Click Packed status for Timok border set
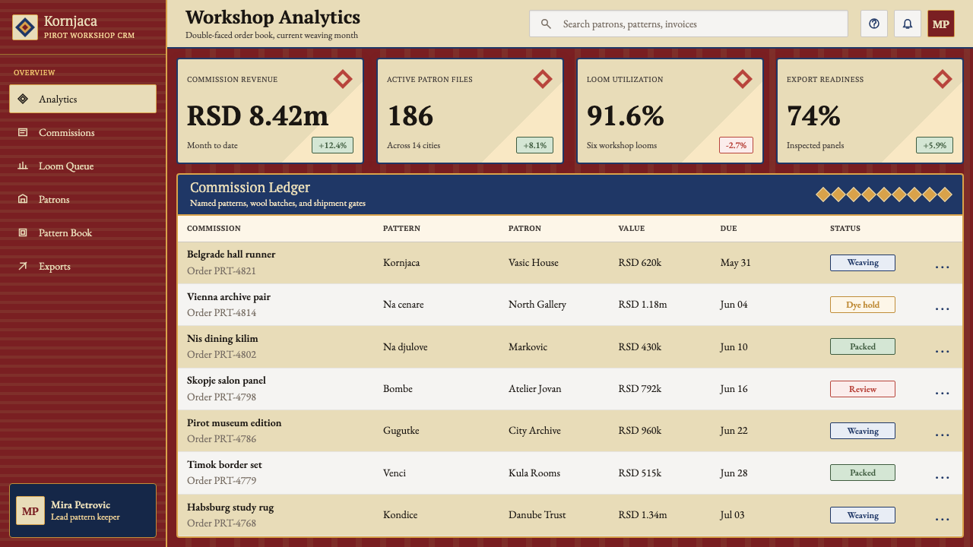Image resolution: width=973 pixels, height=547 pixels. pyautogui.click(x=863, y=473)
